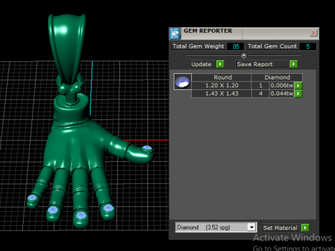
Task: Close the Gem Reporter panel
Action: click(x=313, y=33)
